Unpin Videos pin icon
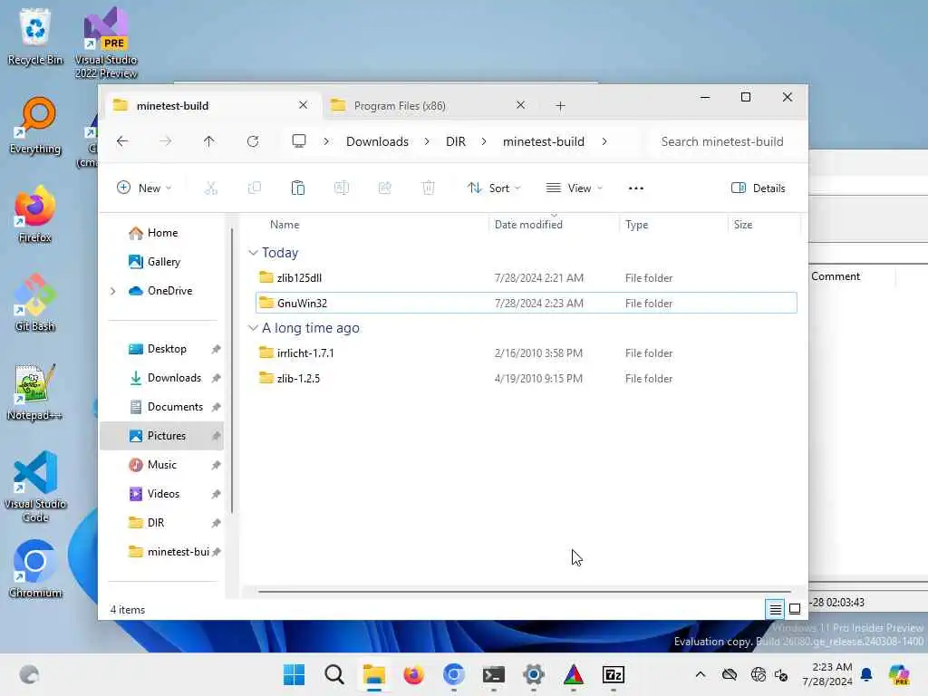This screenshot has height=696, width=928. 216,494
